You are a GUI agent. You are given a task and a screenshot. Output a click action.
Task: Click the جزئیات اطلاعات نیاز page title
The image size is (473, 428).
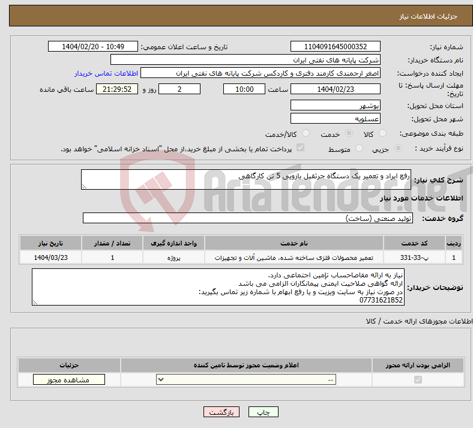[429, 16]
